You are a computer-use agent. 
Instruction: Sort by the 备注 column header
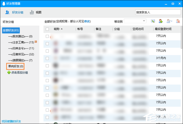pyautogui.click(x=99, y=29)
